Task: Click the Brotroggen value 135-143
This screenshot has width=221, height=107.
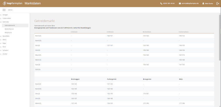Action: pos(74,84)
